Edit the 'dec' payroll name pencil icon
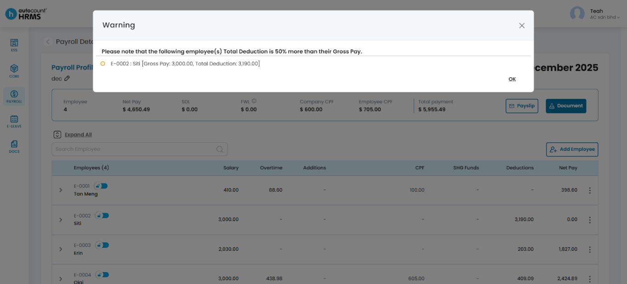The height and width of the screenshot is (284, 627). (67, 78)
